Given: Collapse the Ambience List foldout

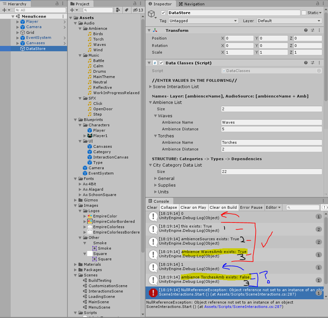Looking at the screenshot, I should point(150,103).
